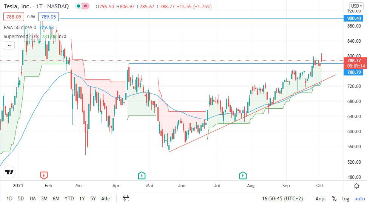Open the USD currency dropdown
The height and width of the screenshot is (203, 367).
pyautogui.click(x=356, y=6)
